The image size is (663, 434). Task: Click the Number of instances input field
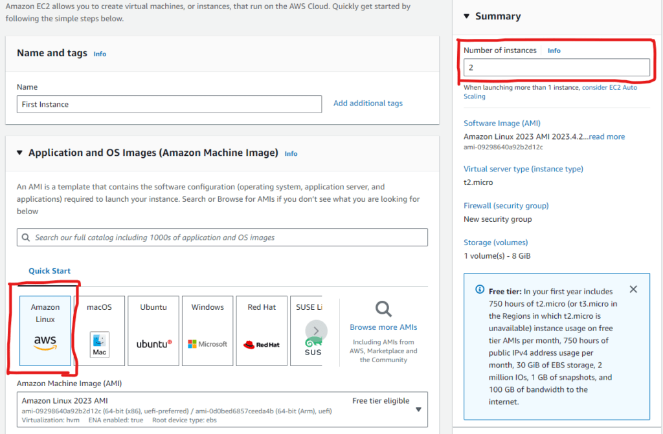pyautogui.click(x=556, y=68)
